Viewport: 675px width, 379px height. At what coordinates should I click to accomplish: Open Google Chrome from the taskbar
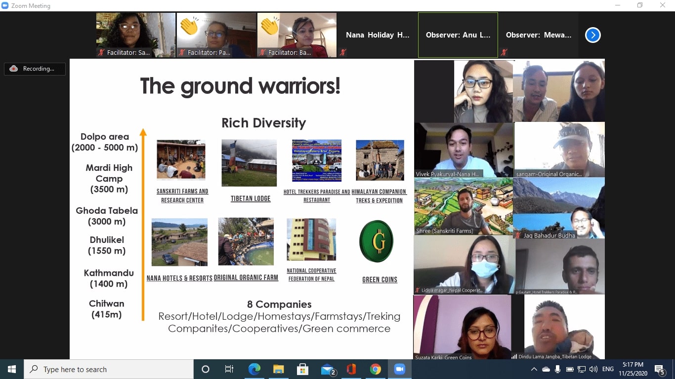point(375,369)
